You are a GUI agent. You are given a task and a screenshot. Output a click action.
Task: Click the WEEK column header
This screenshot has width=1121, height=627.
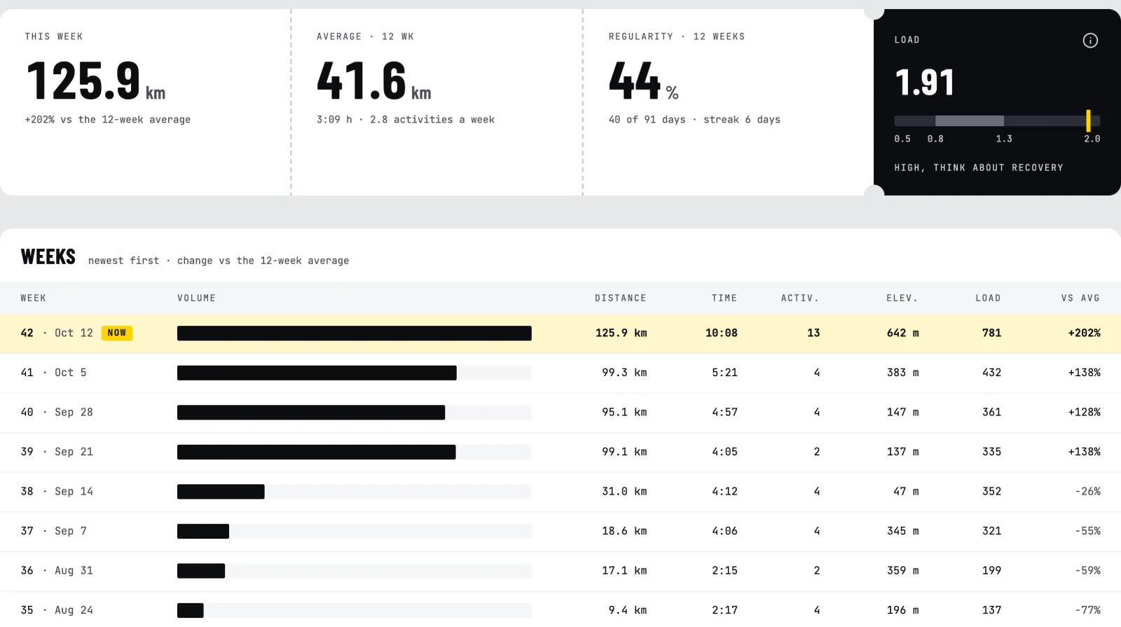33,298
